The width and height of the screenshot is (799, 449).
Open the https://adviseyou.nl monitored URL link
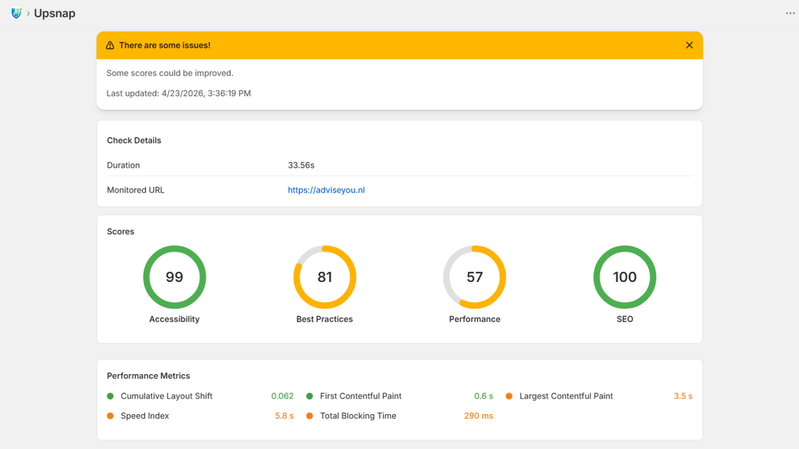[x=326, y=190]
